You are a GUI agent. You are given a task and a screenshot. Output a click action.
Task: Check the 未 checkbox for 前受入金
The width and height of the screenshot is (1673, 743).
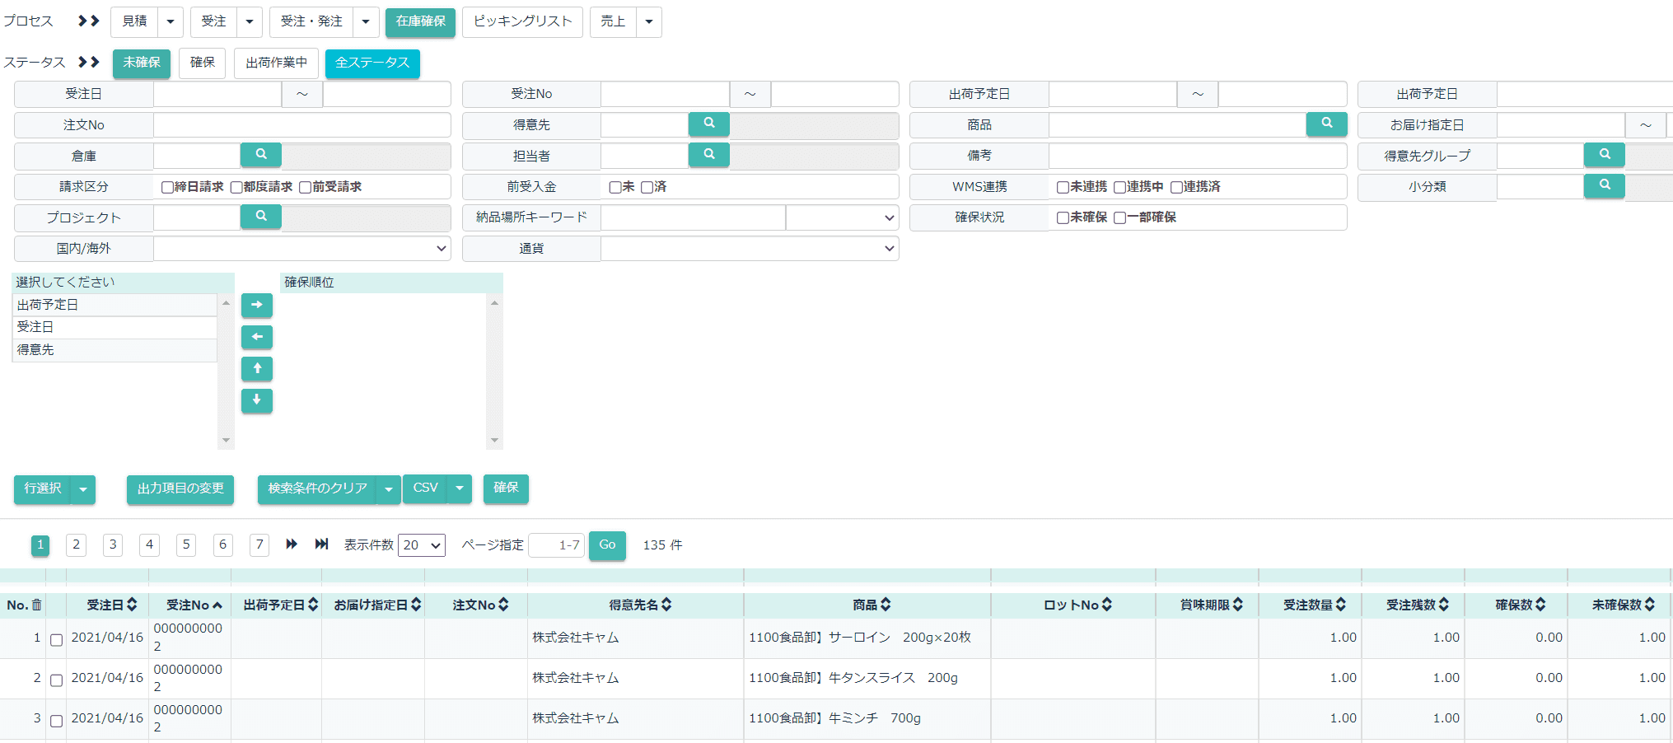tap(615, 188)
